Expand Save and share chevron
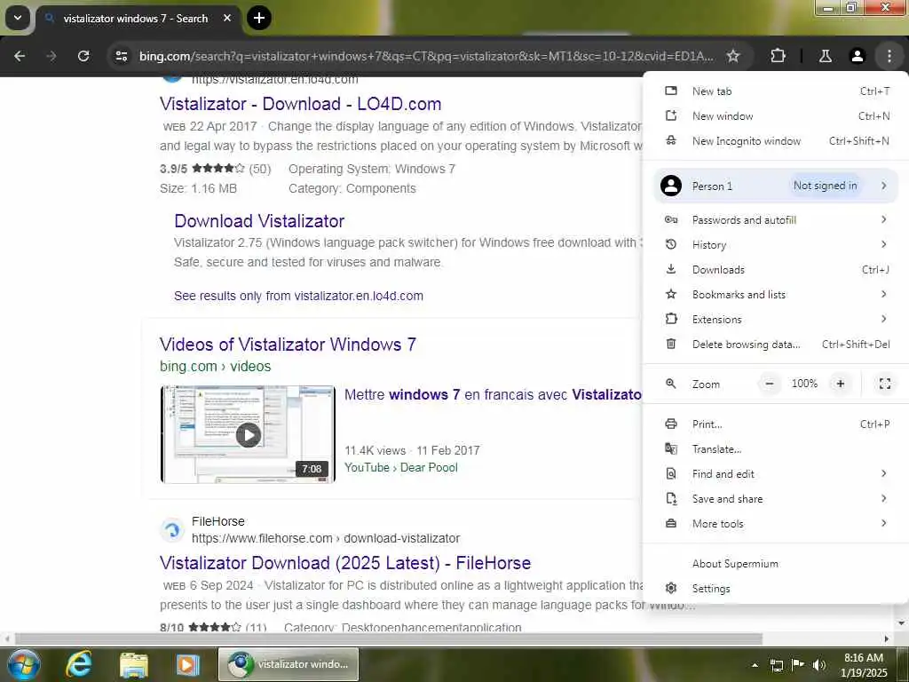 point(883,499)
